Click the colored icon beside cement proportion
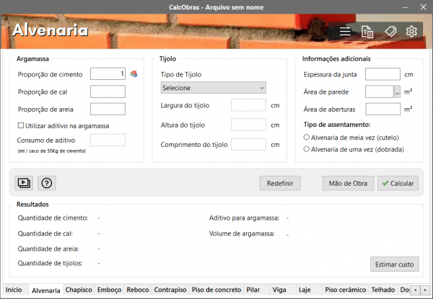The width and height of the screenshot is (433, 299). [x=134, y=74]
